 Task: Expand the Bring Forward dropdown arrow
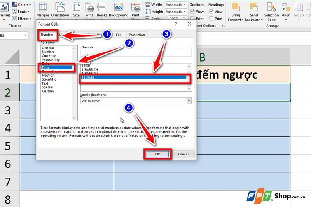242,20
